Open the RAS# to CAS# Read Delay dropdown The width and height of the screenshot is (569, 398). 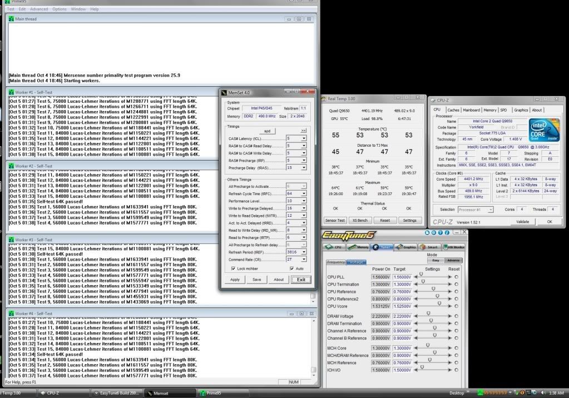tap(304, 146)
